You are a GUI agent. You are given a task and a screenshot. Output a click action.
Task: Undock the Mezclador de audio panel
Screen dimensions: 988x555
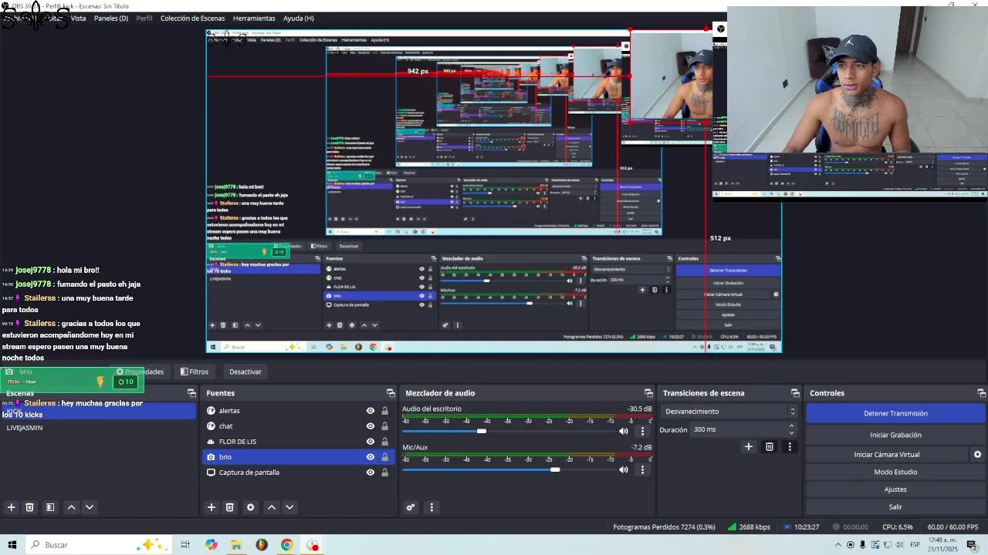pyautogui.click(x=648, y=393)
